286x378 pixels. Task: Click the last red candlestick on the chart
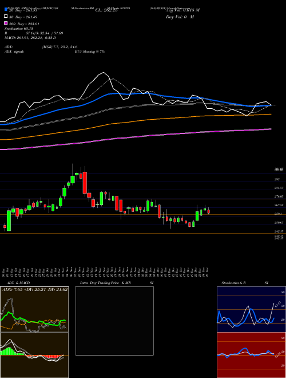(x=208, y=211)
